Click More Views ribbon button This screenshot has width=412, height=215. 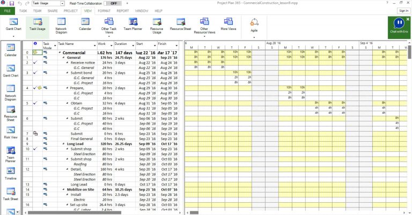(229, 25)
